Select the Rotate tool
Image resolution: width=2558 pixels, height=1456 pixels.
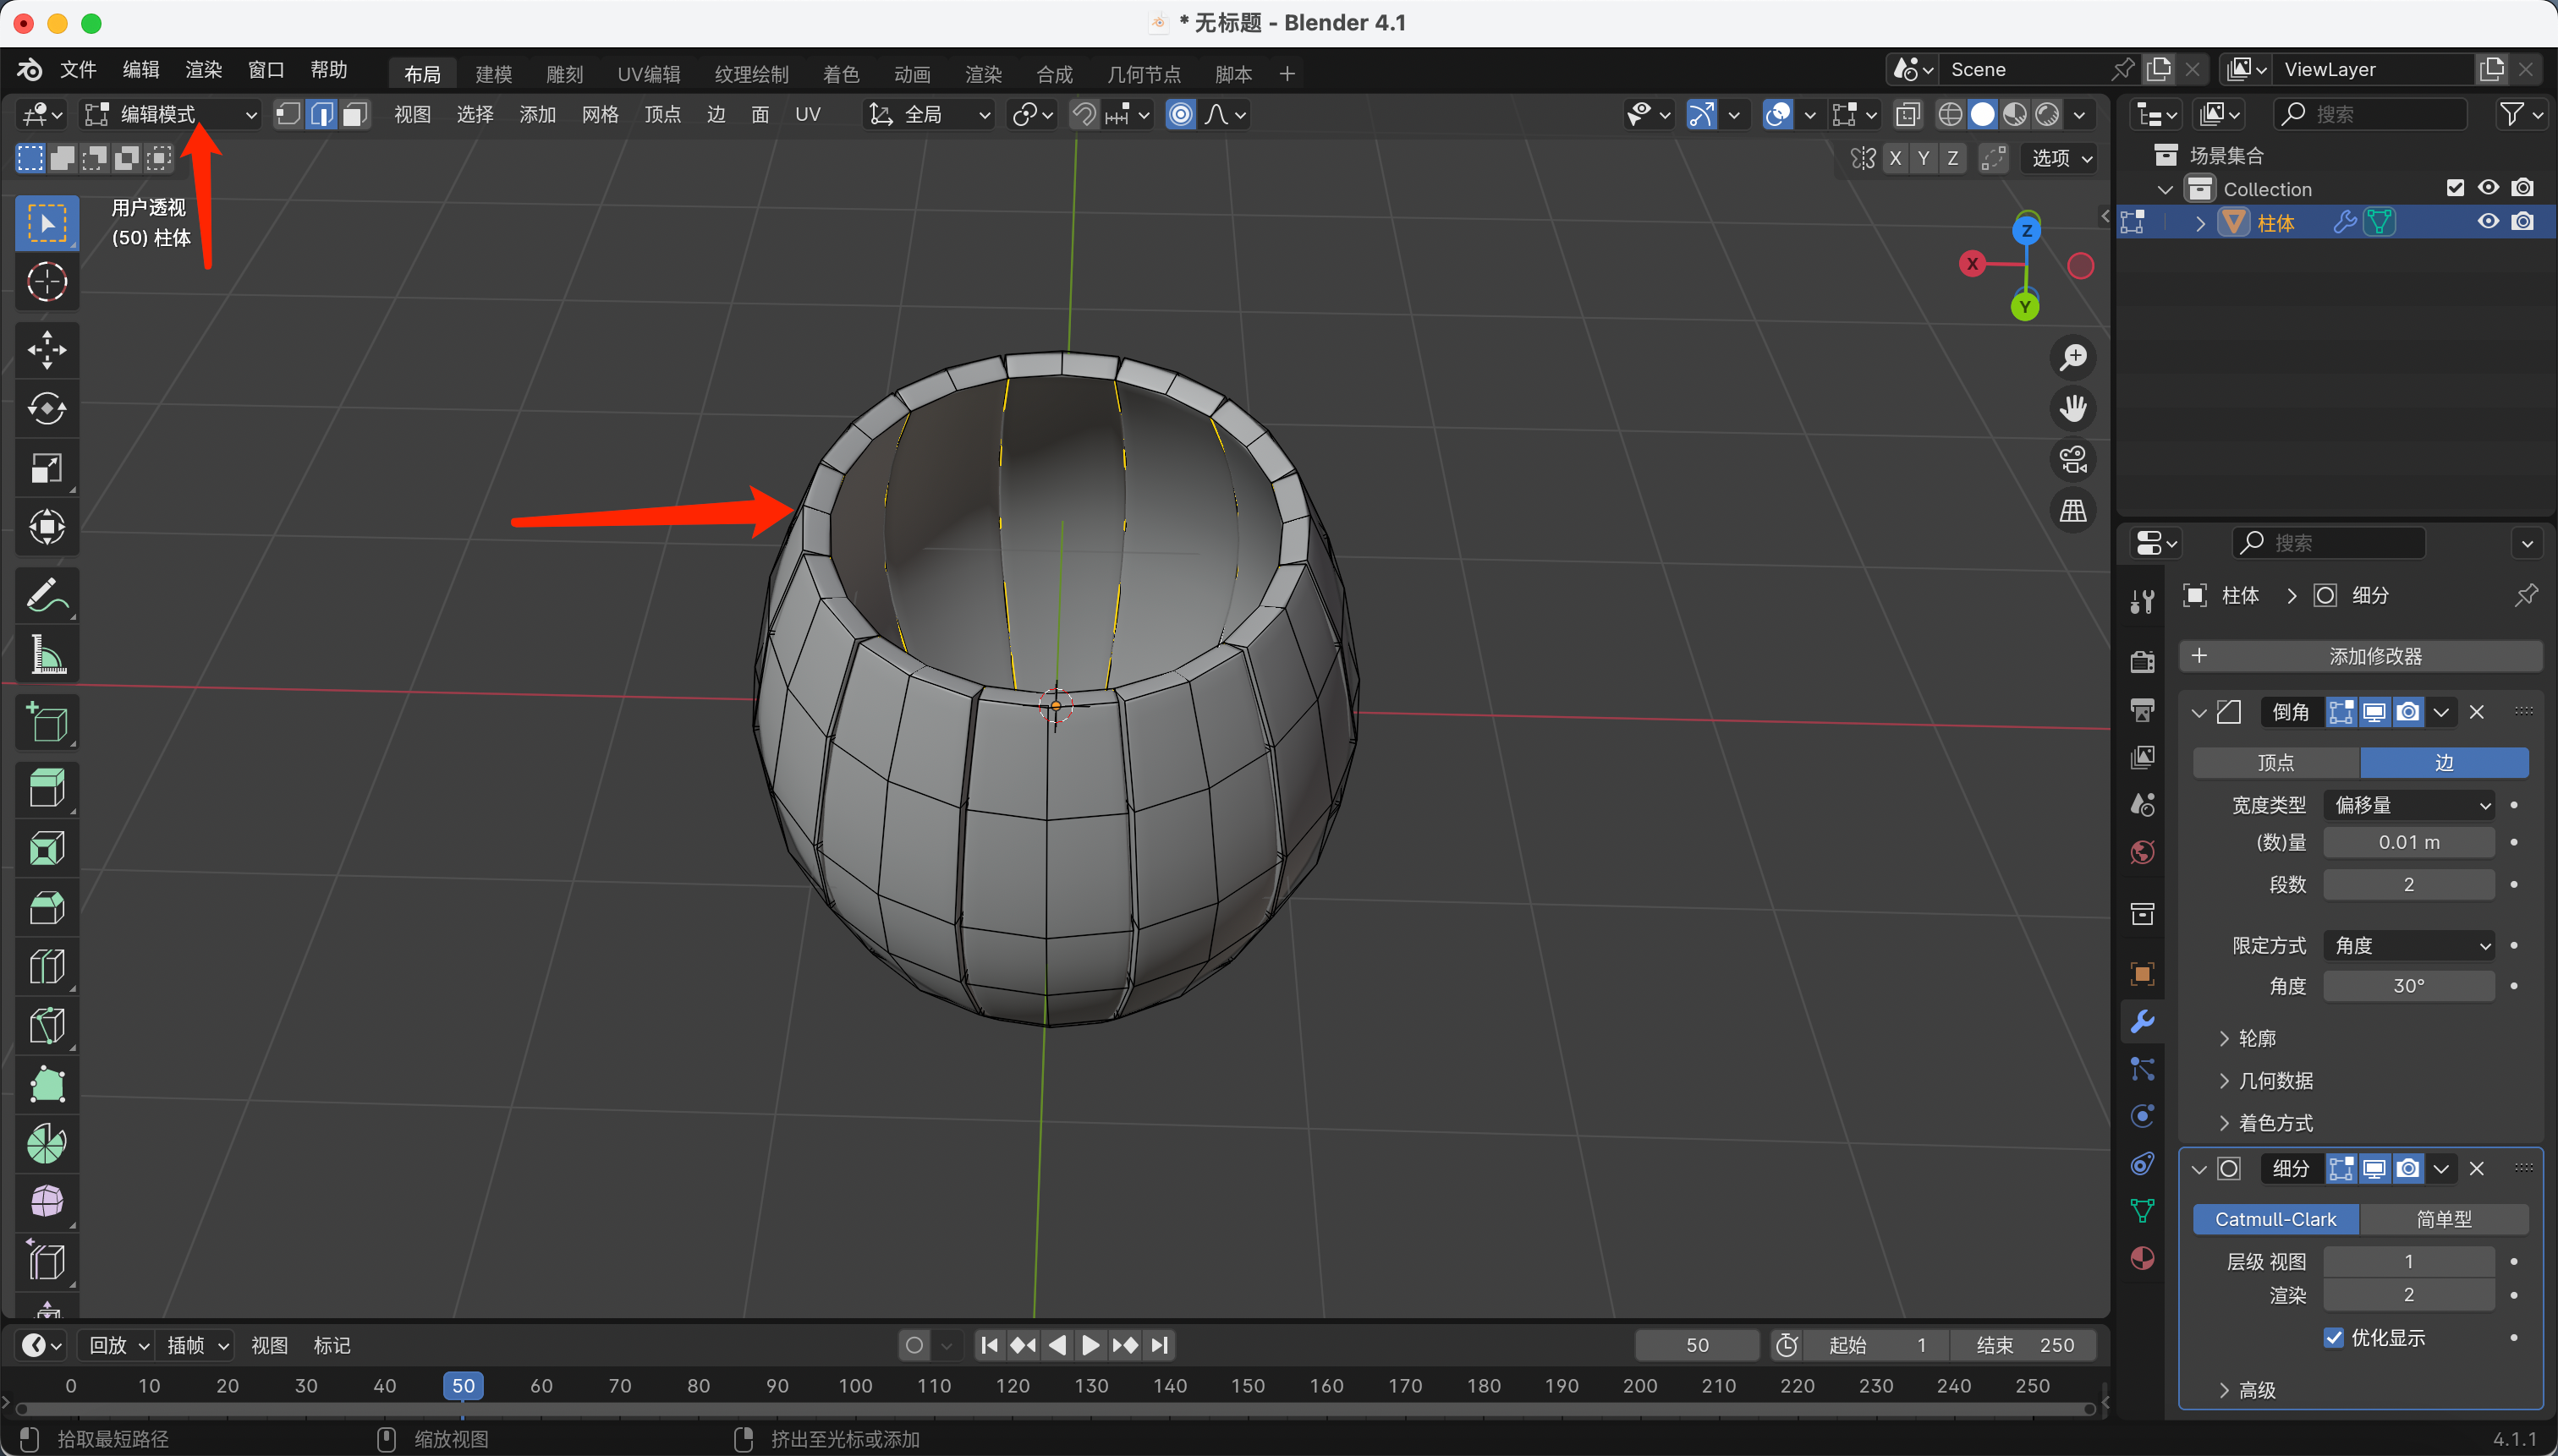pyautogui.click(x=47, y=409)
